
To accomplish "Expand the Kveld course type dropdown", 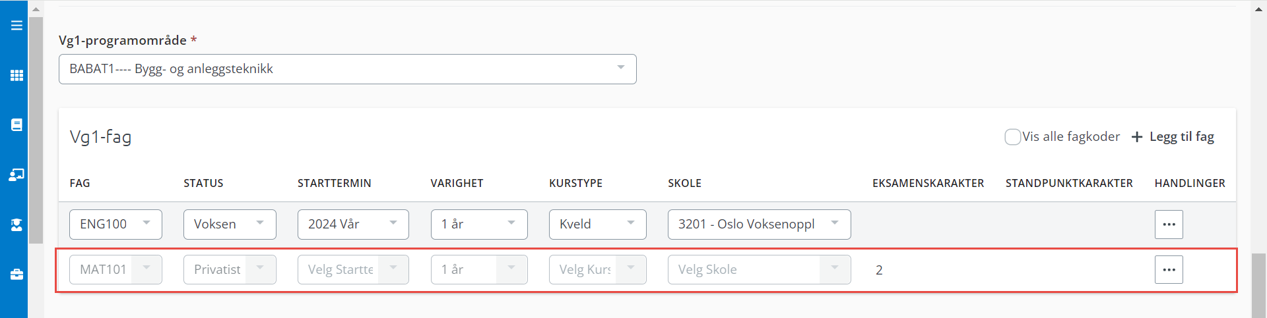I will [598, 225].
